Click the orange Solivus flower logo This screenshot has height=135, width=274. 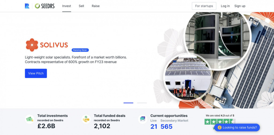(32, 45)
